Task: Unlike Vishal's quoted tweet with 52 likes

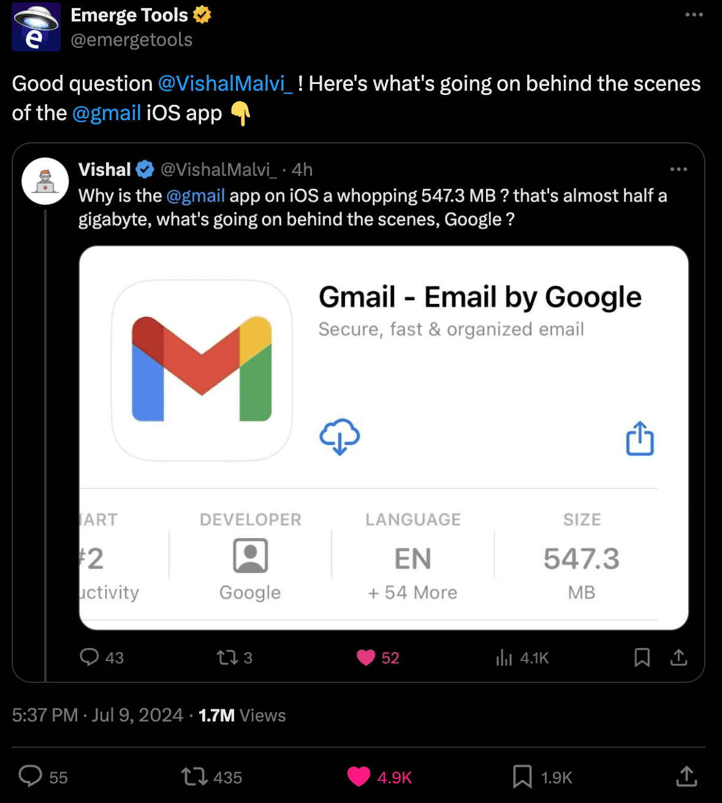Action: click(366, 658)
